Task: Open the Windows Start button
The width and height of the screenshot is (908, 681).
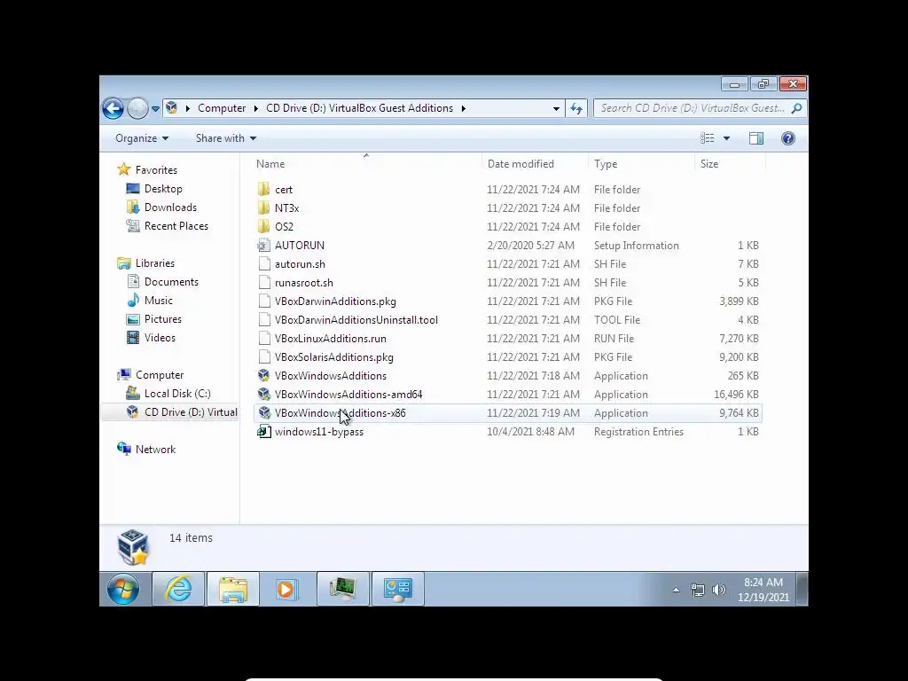Action: pos(123,589)
